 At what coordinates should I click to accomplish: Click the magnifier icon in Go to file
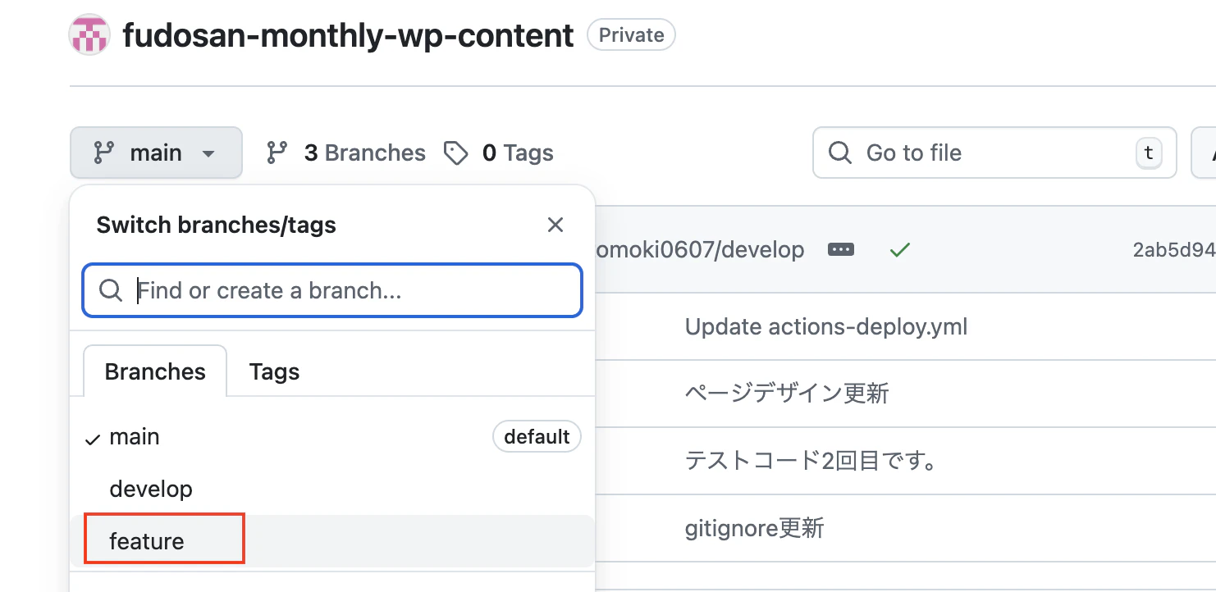(x=840, y=153)
